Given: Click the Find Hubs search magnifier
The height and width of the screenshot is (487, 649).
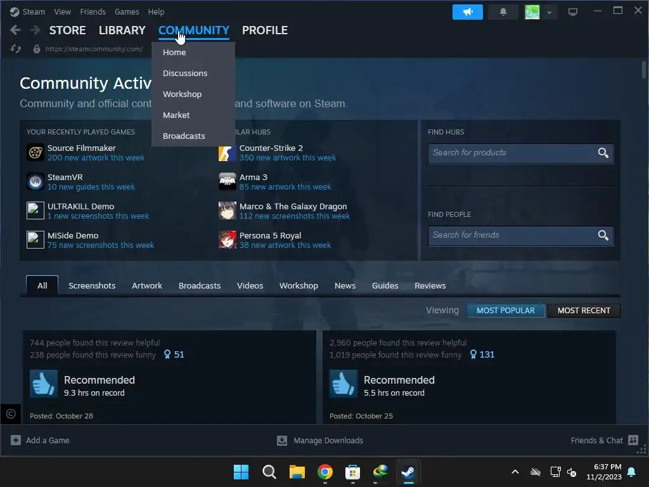Looking at the screenshot, I should tap(603, 153).
